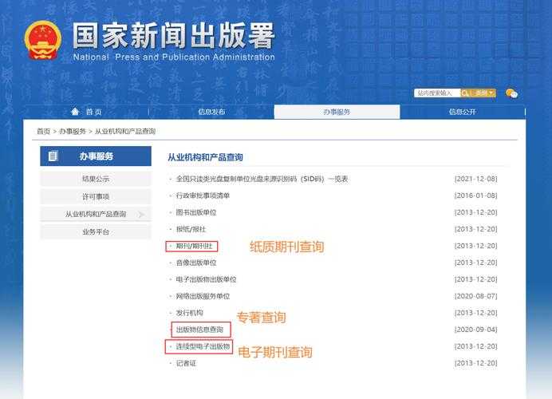This screenshot has height=399, width=552.
Task: Open the search category dropdown
Action: click(485, 93)
